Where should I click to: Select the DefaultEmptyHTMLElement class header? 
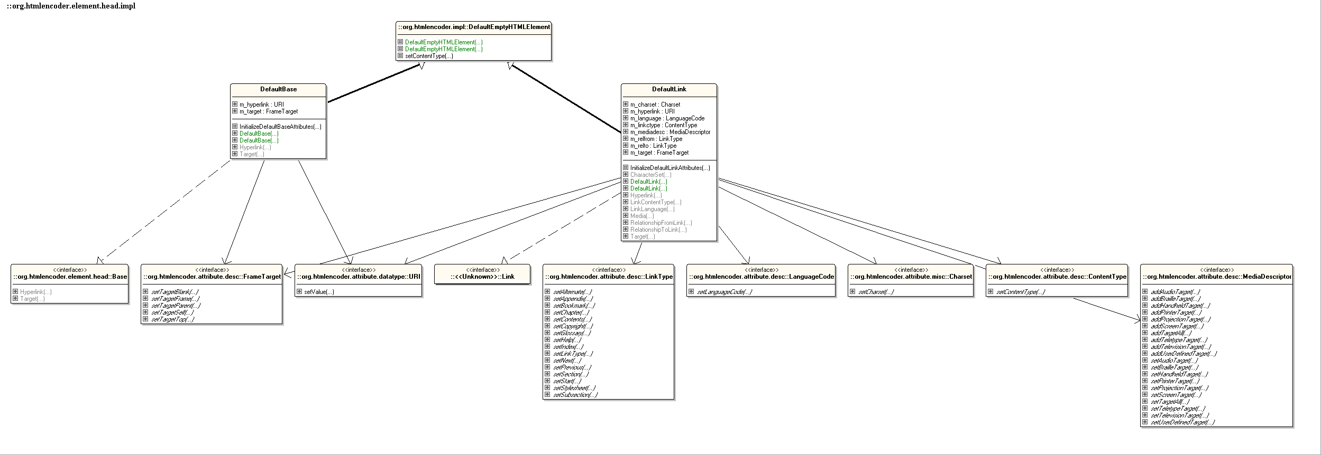click(x=474, y=27)
